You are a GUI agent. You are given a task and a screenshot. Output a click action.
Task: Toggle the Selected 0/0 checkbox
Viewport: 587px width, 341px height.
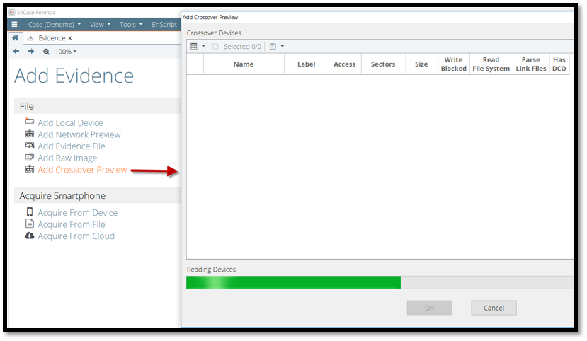pos(215,47)
